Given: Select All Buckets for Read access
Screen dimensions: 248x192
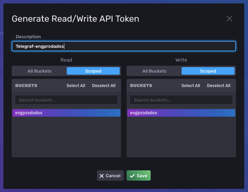Looking at the screenshot, I should point(40,71).
